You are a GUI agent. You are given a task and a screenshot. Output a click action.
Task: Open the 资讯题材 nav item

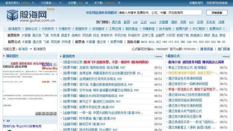pos(98,29)
